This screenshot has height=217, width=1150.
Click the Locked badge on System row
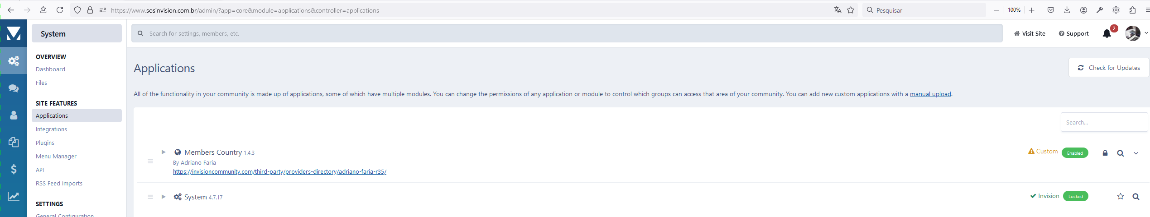(1075, 196)
